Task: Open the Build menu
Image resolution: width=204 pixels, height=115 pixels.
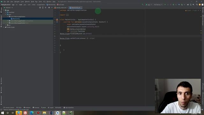Action: 33,2
